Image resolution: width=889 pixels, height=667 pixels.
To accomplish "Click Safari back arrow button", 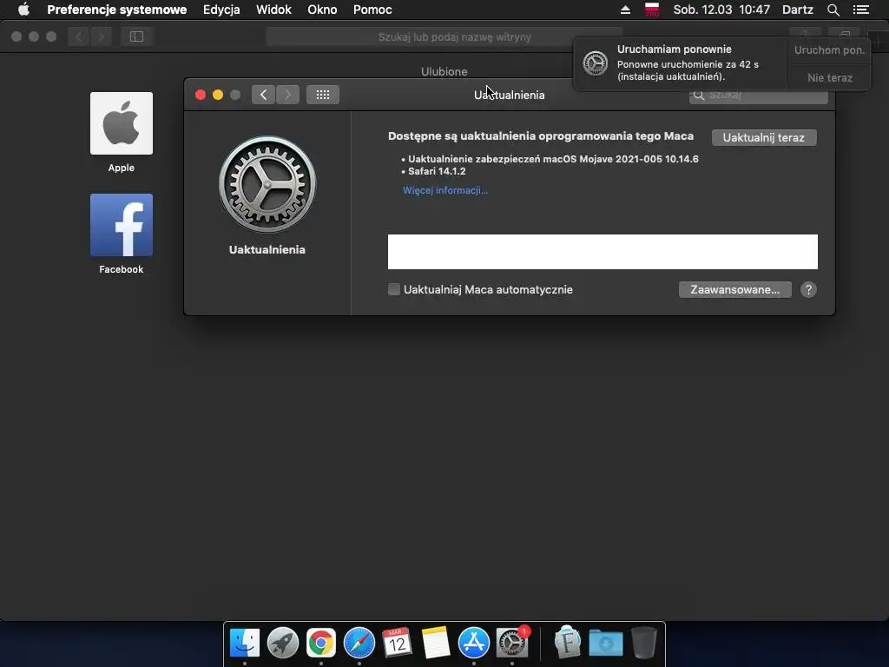I will [79, 36].
